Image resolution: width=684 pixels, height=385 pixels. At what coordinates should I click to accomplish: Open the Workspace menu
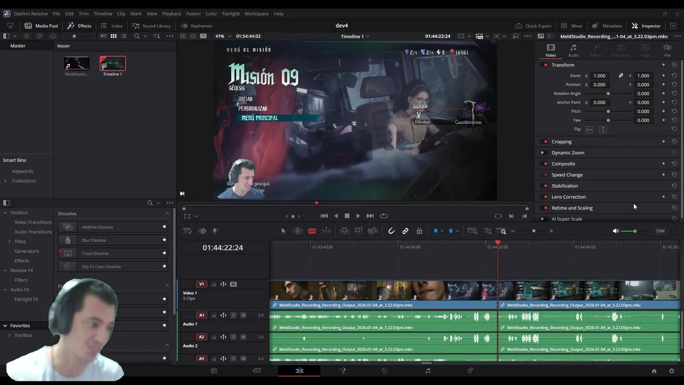256,13
